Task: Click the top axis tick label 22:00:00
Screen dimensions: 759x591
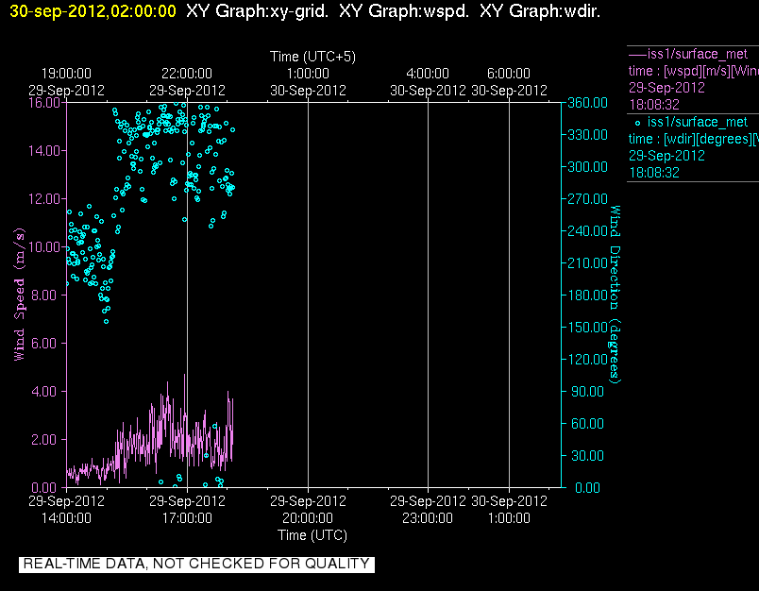Action: 187,74
